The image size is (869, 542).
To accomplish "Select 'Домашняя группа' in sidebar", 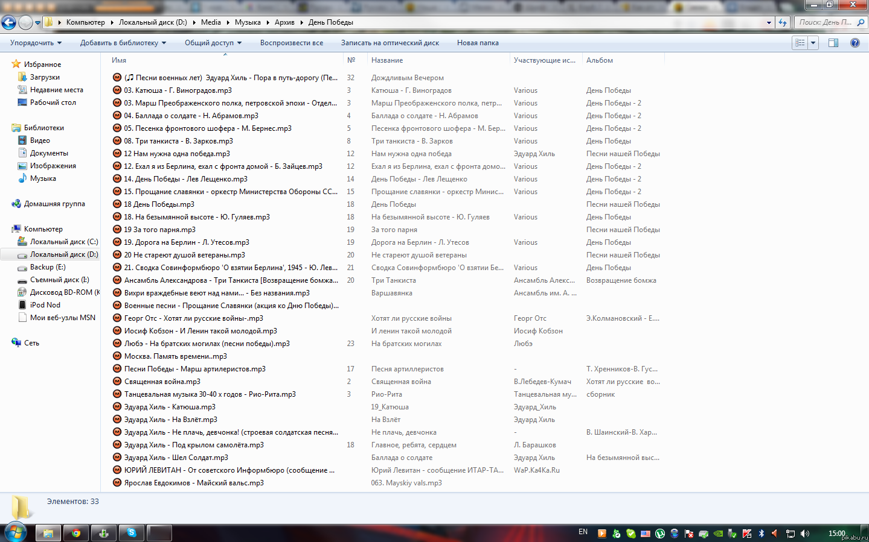I will tap(54, 204).
